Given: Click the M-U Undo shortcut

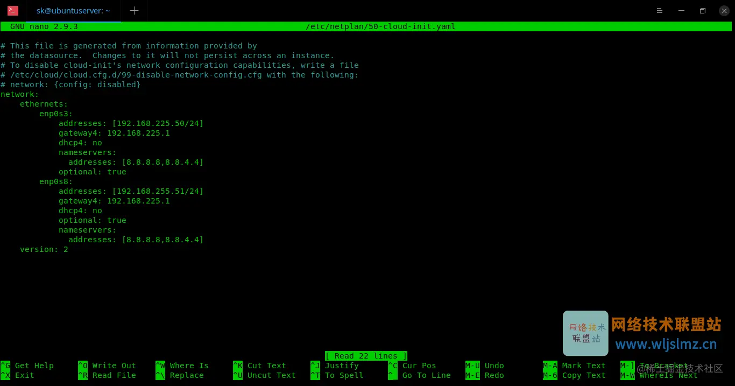Looking at the screenshot, I should [485, 366].
